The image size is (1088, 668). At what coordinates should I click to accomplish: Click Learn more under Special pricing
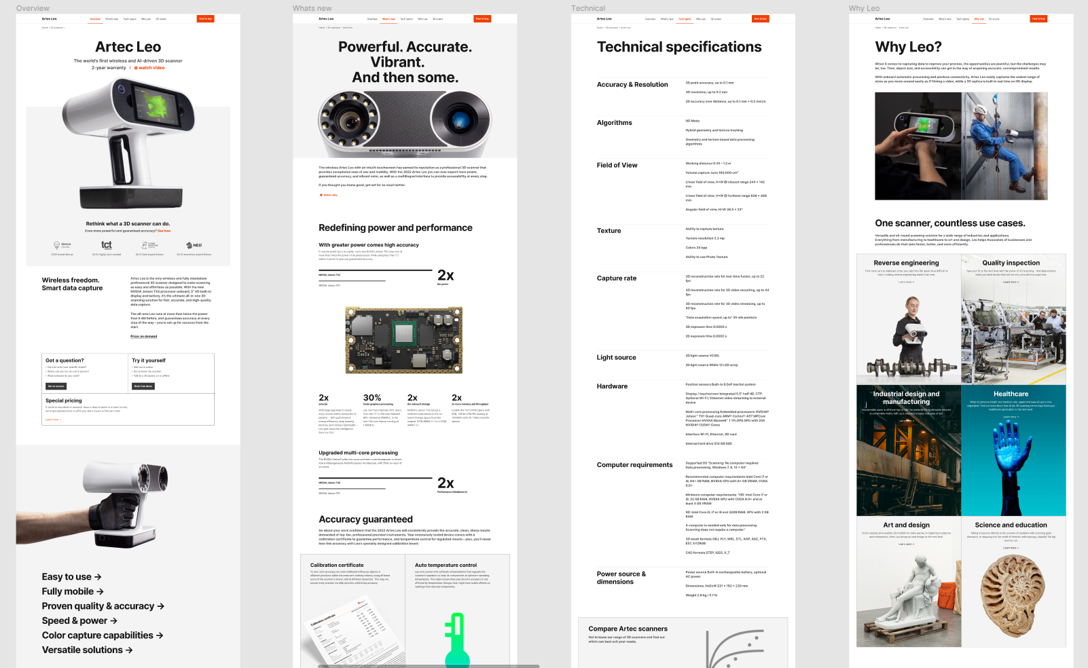[x=53, y=420]
